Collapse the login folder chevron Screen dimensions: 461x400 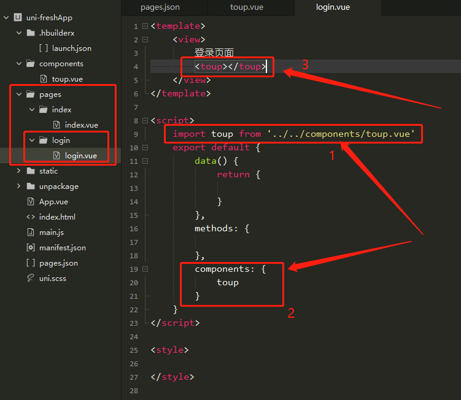click(x=32, y=140)
